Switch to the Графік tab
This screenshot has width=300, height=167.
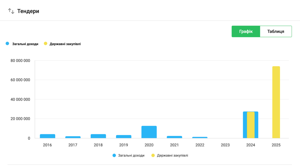click(246, 31)
